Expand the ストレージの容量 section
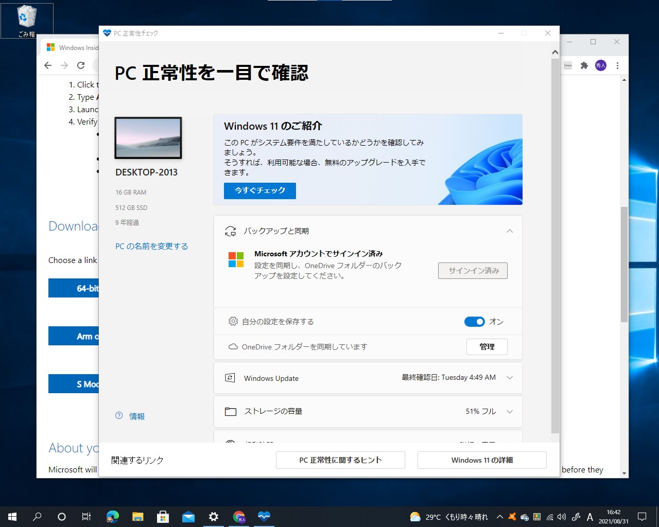 tap(509, 411)
